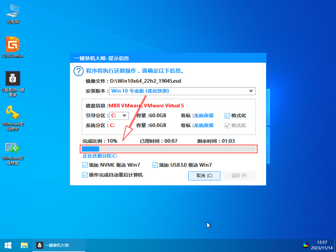This screenshot has width=336, height=252.
Task: Click the image path D:\Win10x64_22h2_19045.esd
Action: click(145, 81)
